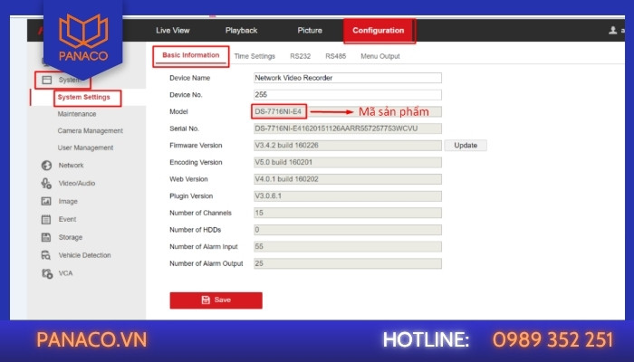
Task: Click the user account icon at top right
Action: [613, 30]
